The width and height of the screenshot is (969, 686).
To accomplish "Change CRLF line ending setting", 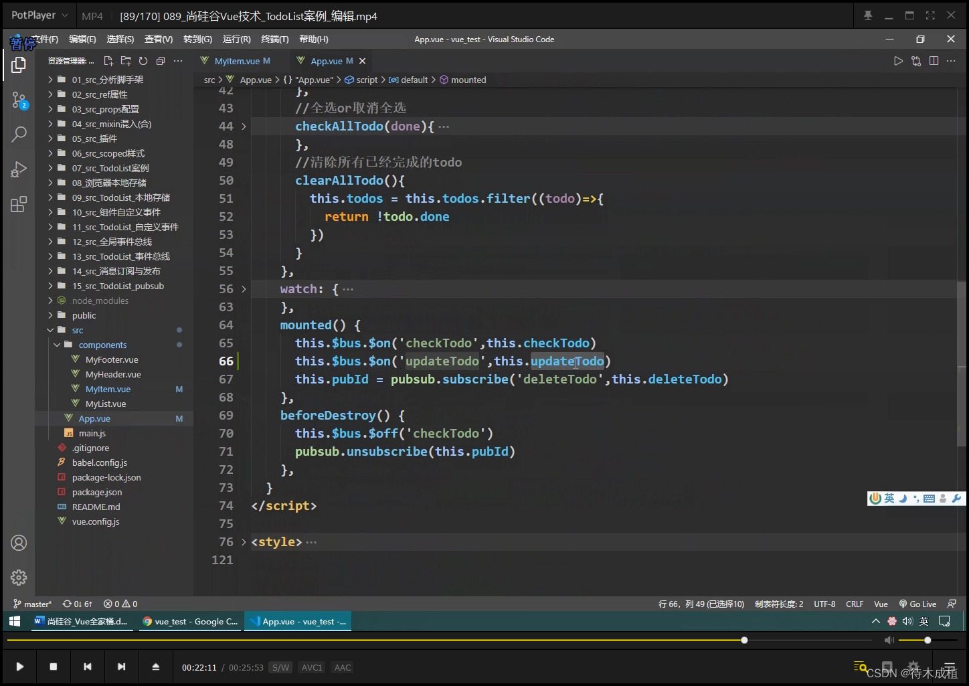I will point(855,604).
